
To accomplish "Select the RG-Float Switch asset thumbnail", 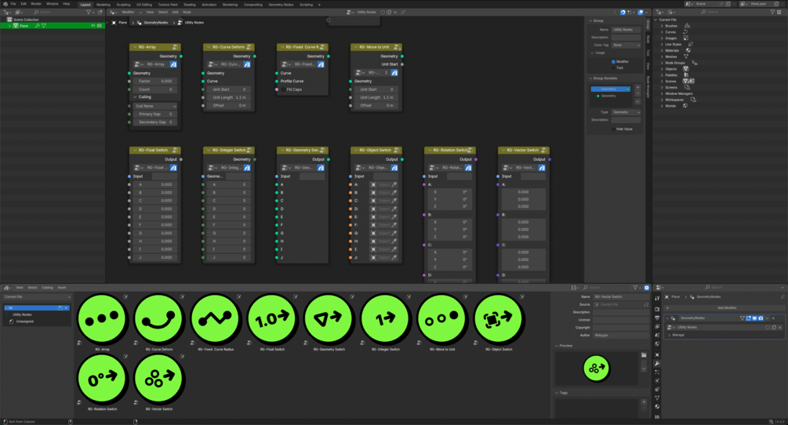I will tap(272, 318).
